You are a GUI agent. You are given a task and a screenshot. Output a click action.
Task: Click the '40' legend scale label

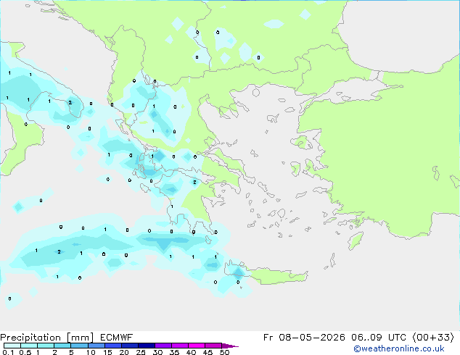point(191,352)
